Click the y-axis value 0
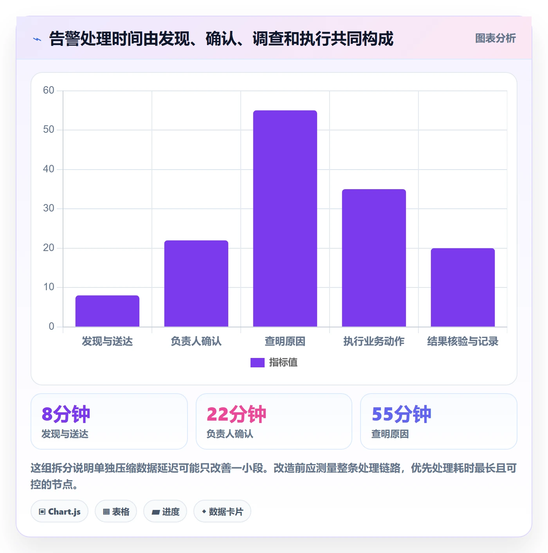548x553 pixels. pyautogui.click(x=51, y=327)
